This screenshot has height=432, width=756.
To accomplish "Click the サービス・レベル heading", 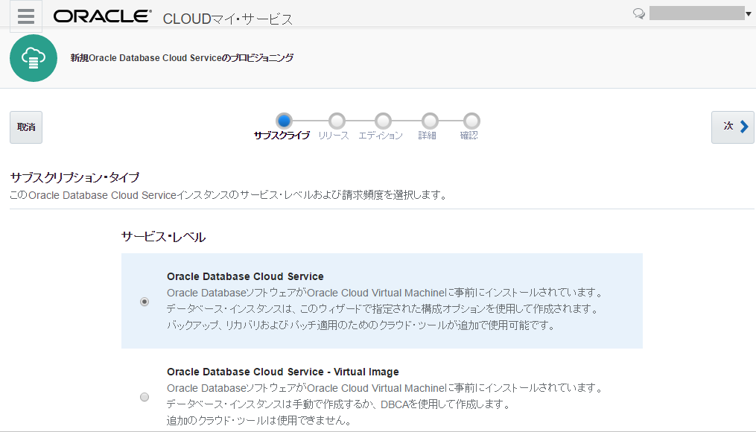I will click(163, 237).
